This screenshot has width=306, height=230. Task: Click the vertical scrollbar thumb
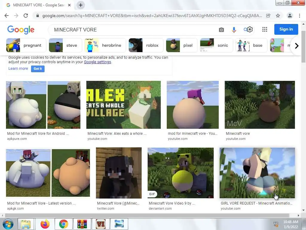[303, 46]
